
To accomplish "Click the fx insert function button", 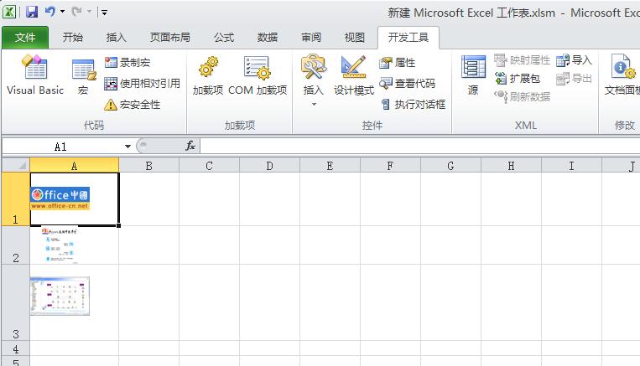I will (190, 146).
